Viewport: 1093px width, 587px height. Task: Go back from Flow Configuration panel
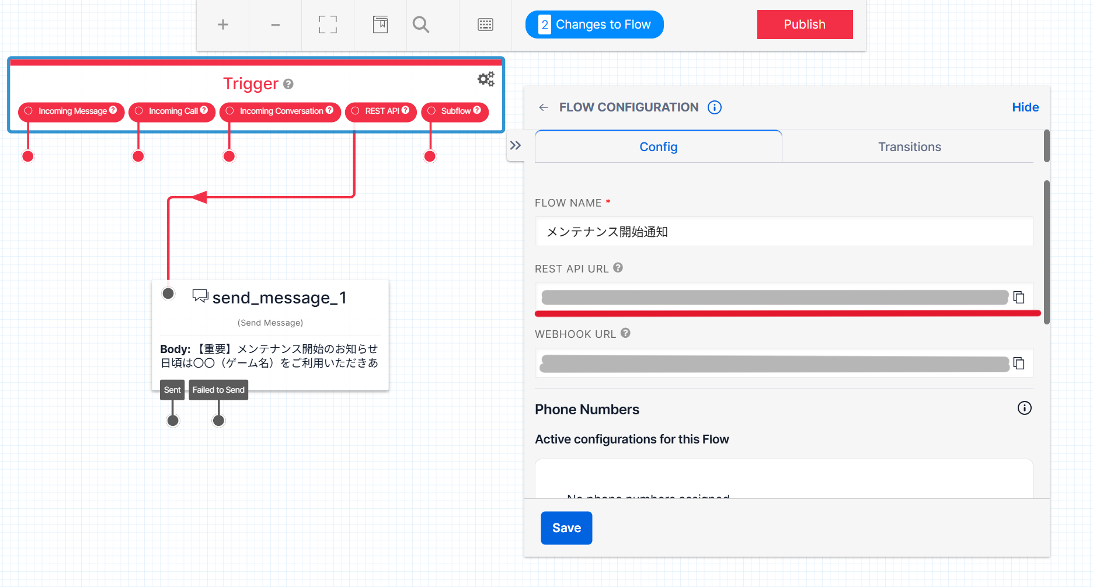(x=543, y=107)
